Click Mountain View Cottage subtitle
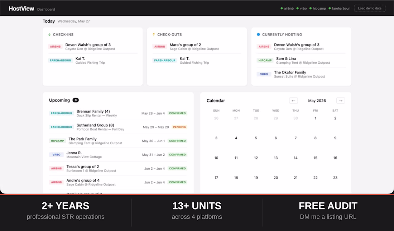This screenshot has height=231, width=394. pyautogui.click(x=84, y=157)
